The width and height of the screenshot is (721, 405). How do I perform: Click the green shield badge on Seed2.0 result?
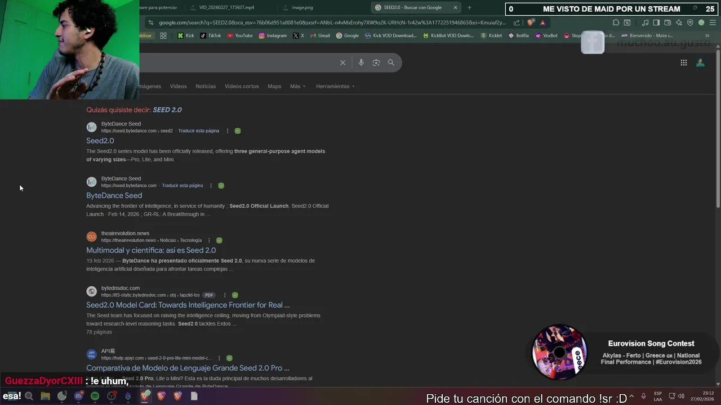(238, 131)
